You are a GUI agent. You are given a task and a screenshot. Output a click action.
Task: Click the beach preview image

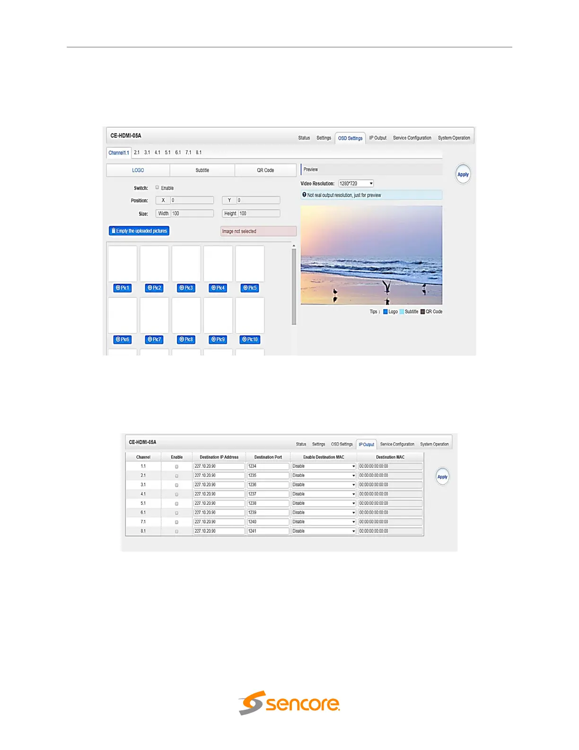(371, 255)
